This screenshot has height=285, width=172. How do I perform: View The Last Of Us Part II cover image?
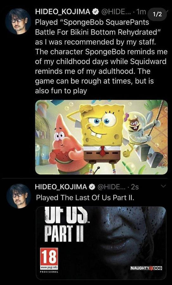tap(101, 243)
